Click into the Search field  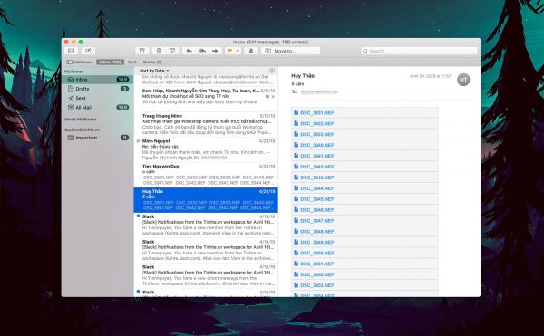point(419,51)
